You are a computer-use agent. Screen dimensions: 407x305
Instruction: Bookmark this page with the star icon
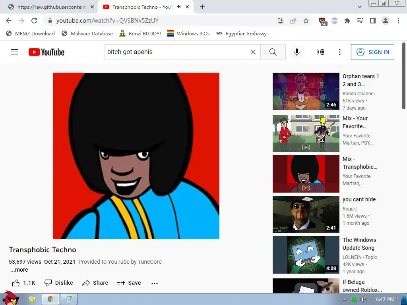click(x=306, y=21)
